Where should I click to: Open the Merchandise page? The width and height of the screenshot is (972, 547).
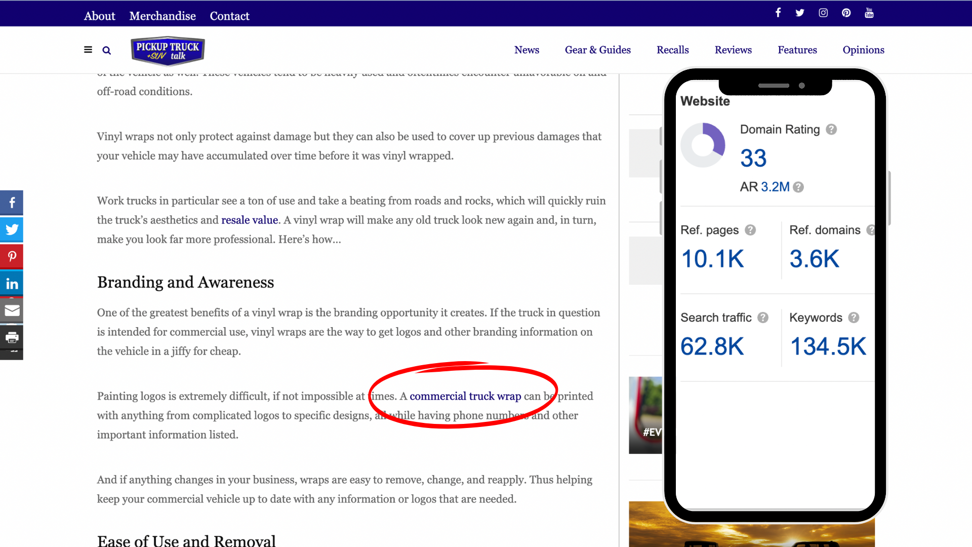(x=163, y=16)
